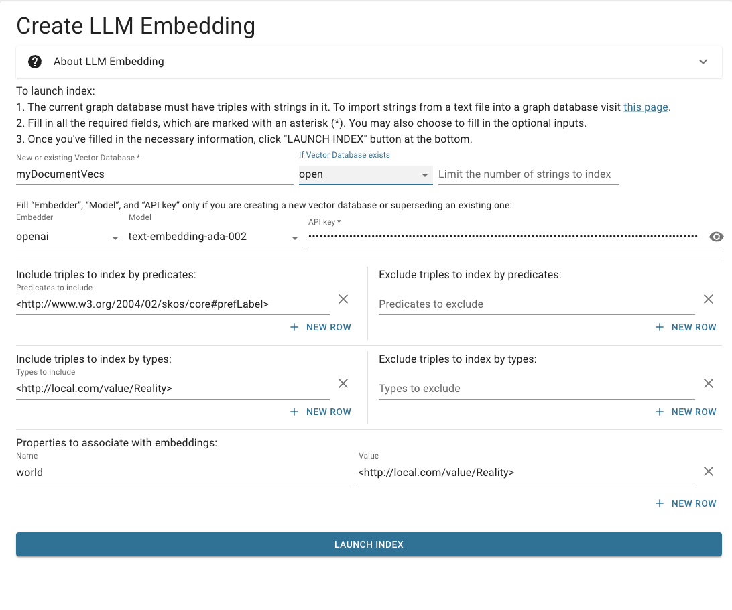This screenshot has height=610, width=732.
Task: Remove the Types to include row
Action: click(x=343, y=383)
